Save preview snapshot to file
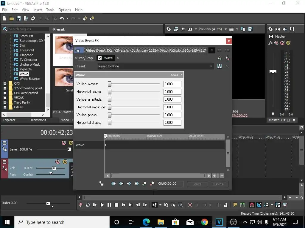305x228 pixels. coord(250,29)
